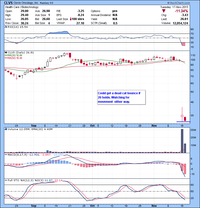
Task: Click the Options value yes
Action: tap(115, 11)
